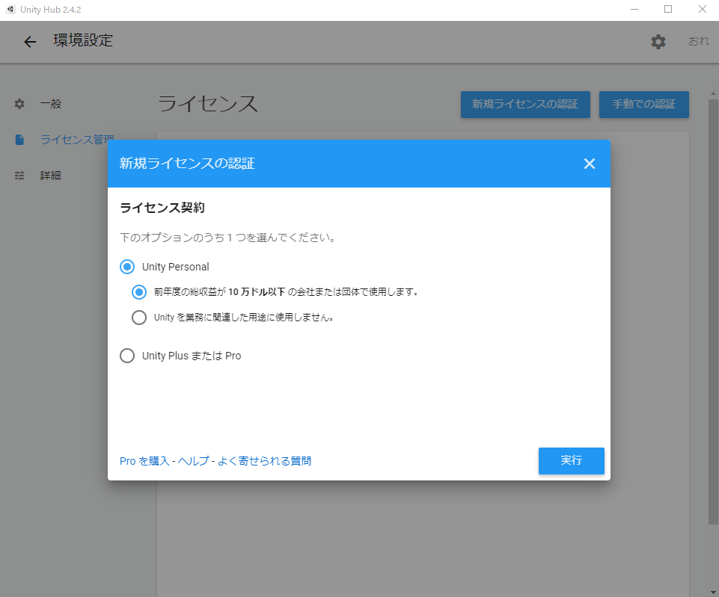Maximize the Unity Hub window
The image size is (719, 597).
click(668, 9)
